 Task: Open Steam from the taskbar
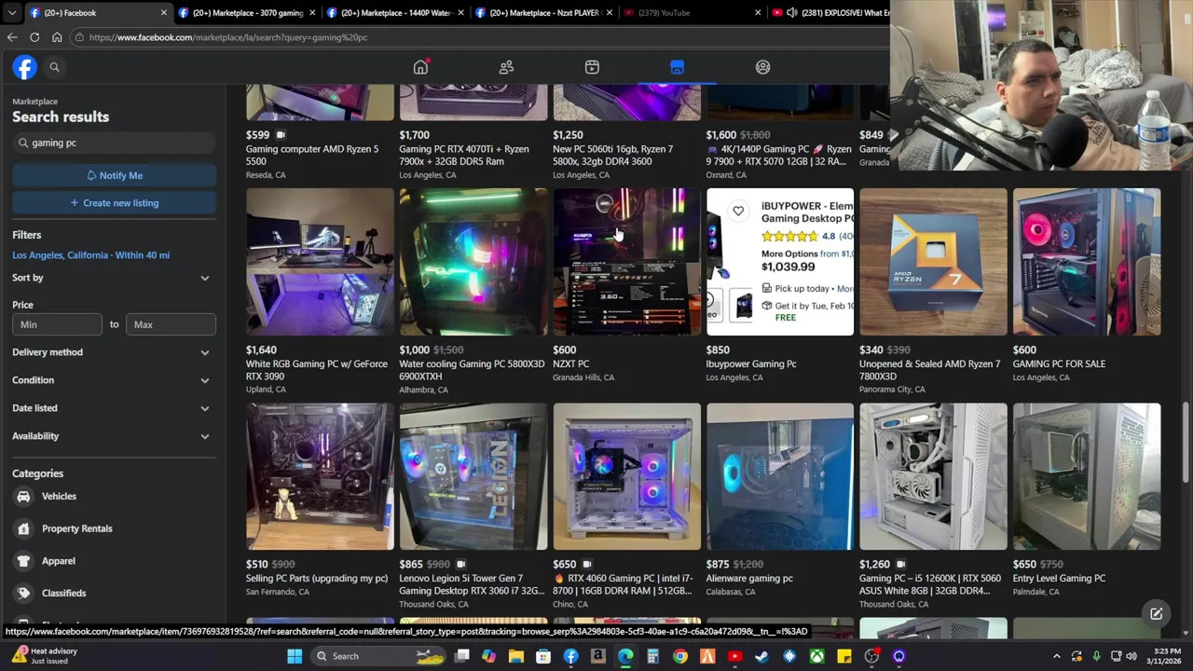coord(762,656)
